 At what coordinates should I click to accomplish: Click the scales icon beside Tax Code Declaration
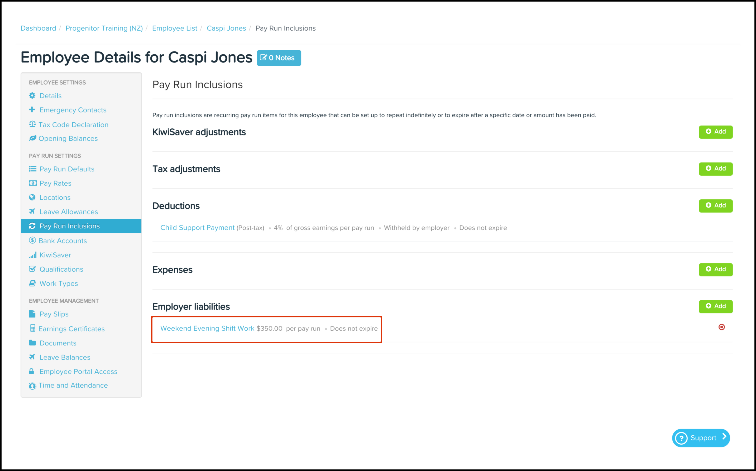32,124
